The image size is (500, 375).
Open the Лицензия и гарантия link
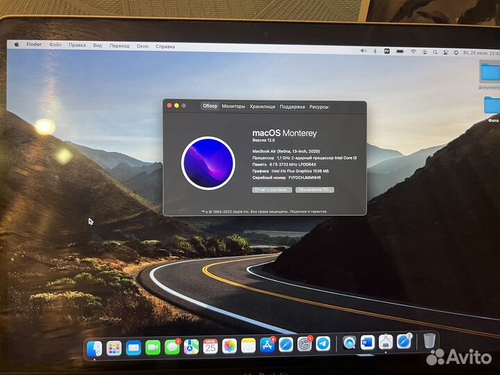(x=308, y=211)
